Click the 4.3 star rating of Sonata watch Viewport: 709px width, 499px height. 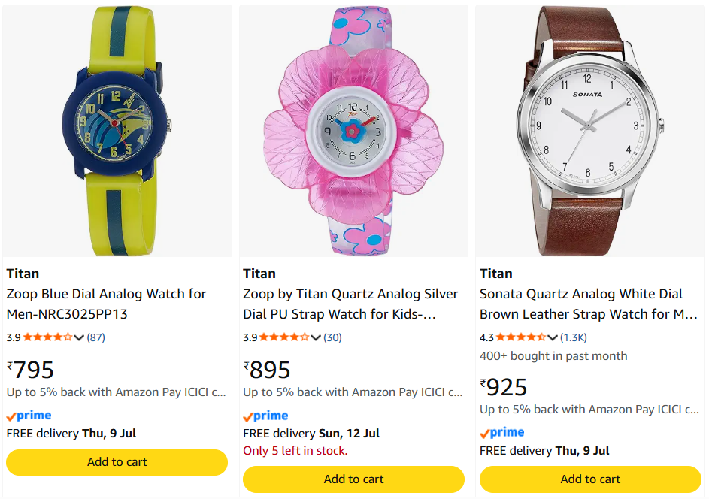(521, 337)
